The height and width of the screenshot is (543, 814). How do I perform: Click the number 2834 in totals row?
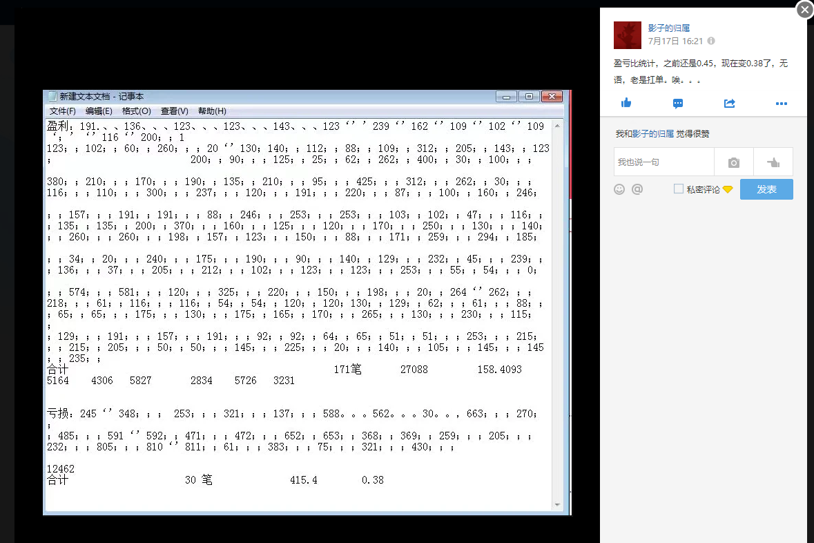202,381
